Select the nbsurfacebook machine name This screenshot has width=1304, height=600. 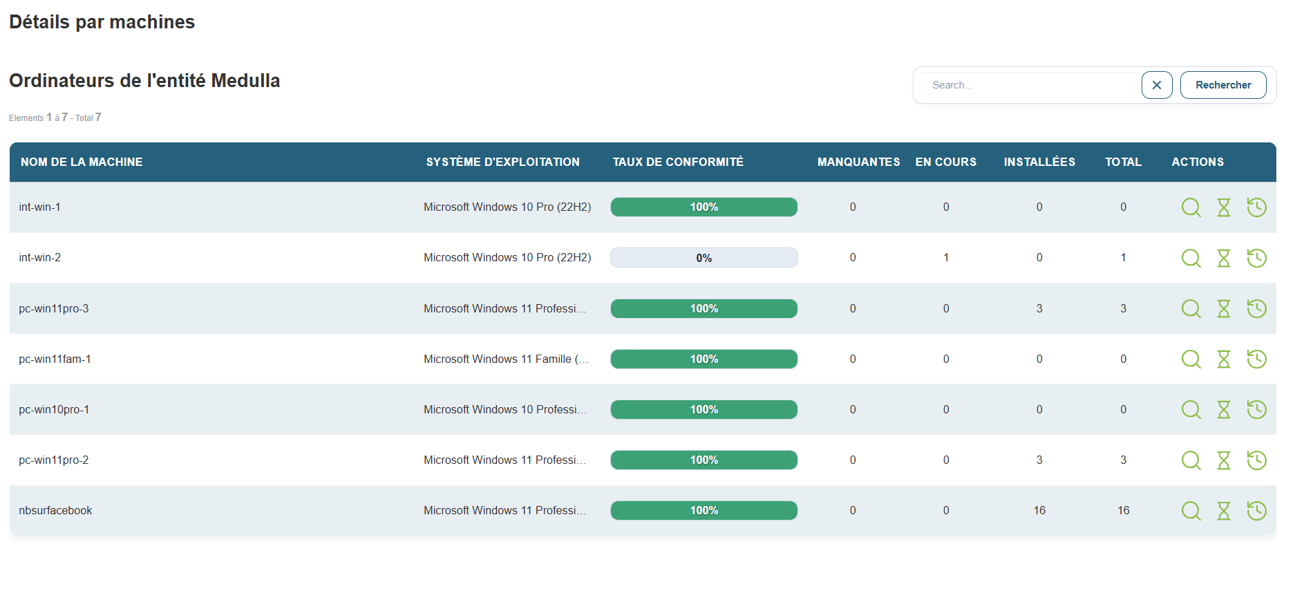coord(55,511)
